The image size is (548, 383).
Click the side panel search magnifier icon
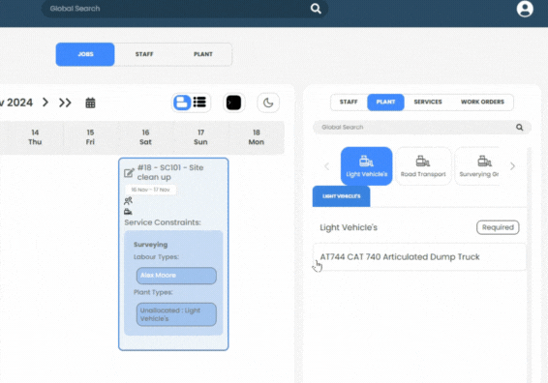pyautogui.click(x=519, y=127)
